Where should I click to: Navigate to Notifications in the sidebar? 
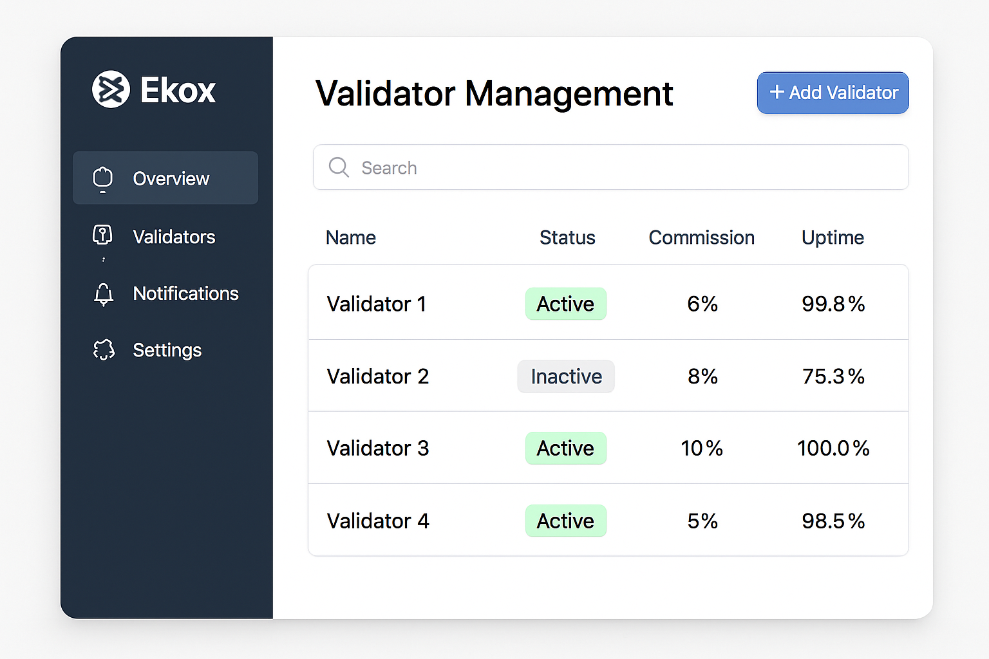pos(185,293)
